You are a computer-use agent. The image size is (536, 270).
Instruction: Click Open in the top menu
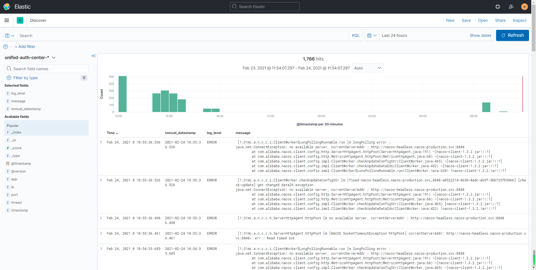[x=483, y=20]
